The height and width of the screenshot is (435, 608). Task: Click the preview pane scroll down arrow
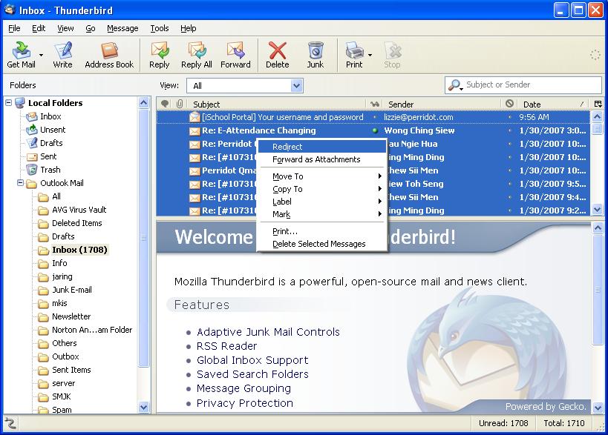pos(598,407)
